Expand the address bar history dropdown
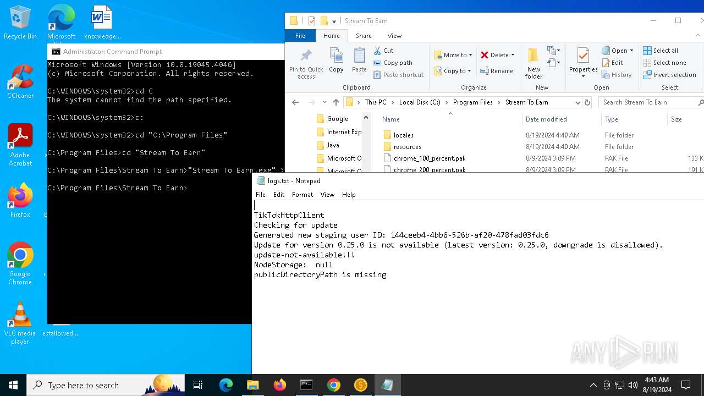This screenshot has height=396, width=704. tap(577, 102)
